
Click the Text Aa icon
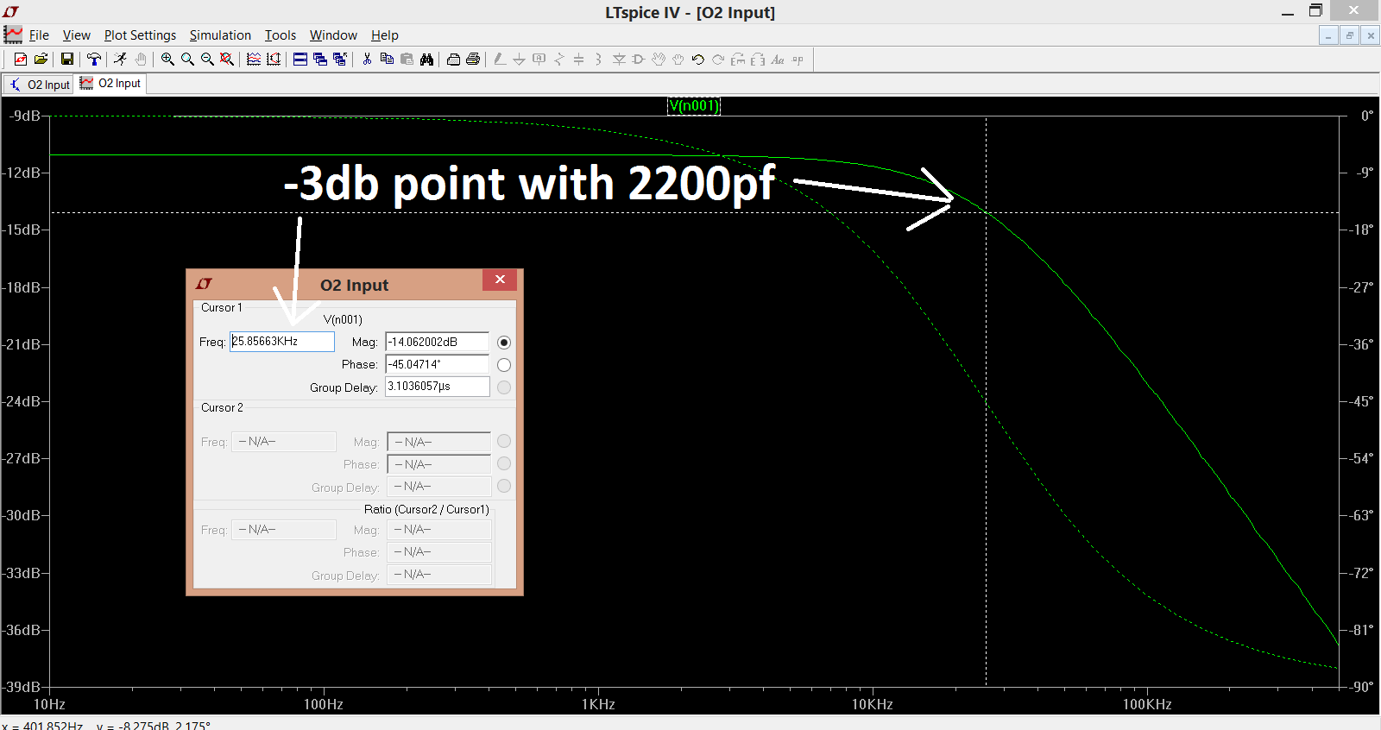coord(778,59)
